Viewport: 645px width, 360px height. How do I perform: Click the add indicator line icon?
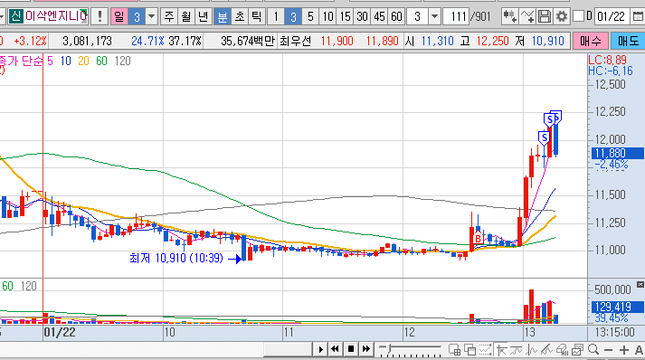click(x=527, y=16)
